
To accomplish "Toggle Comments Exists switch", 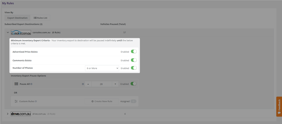I will click(134, 60).
